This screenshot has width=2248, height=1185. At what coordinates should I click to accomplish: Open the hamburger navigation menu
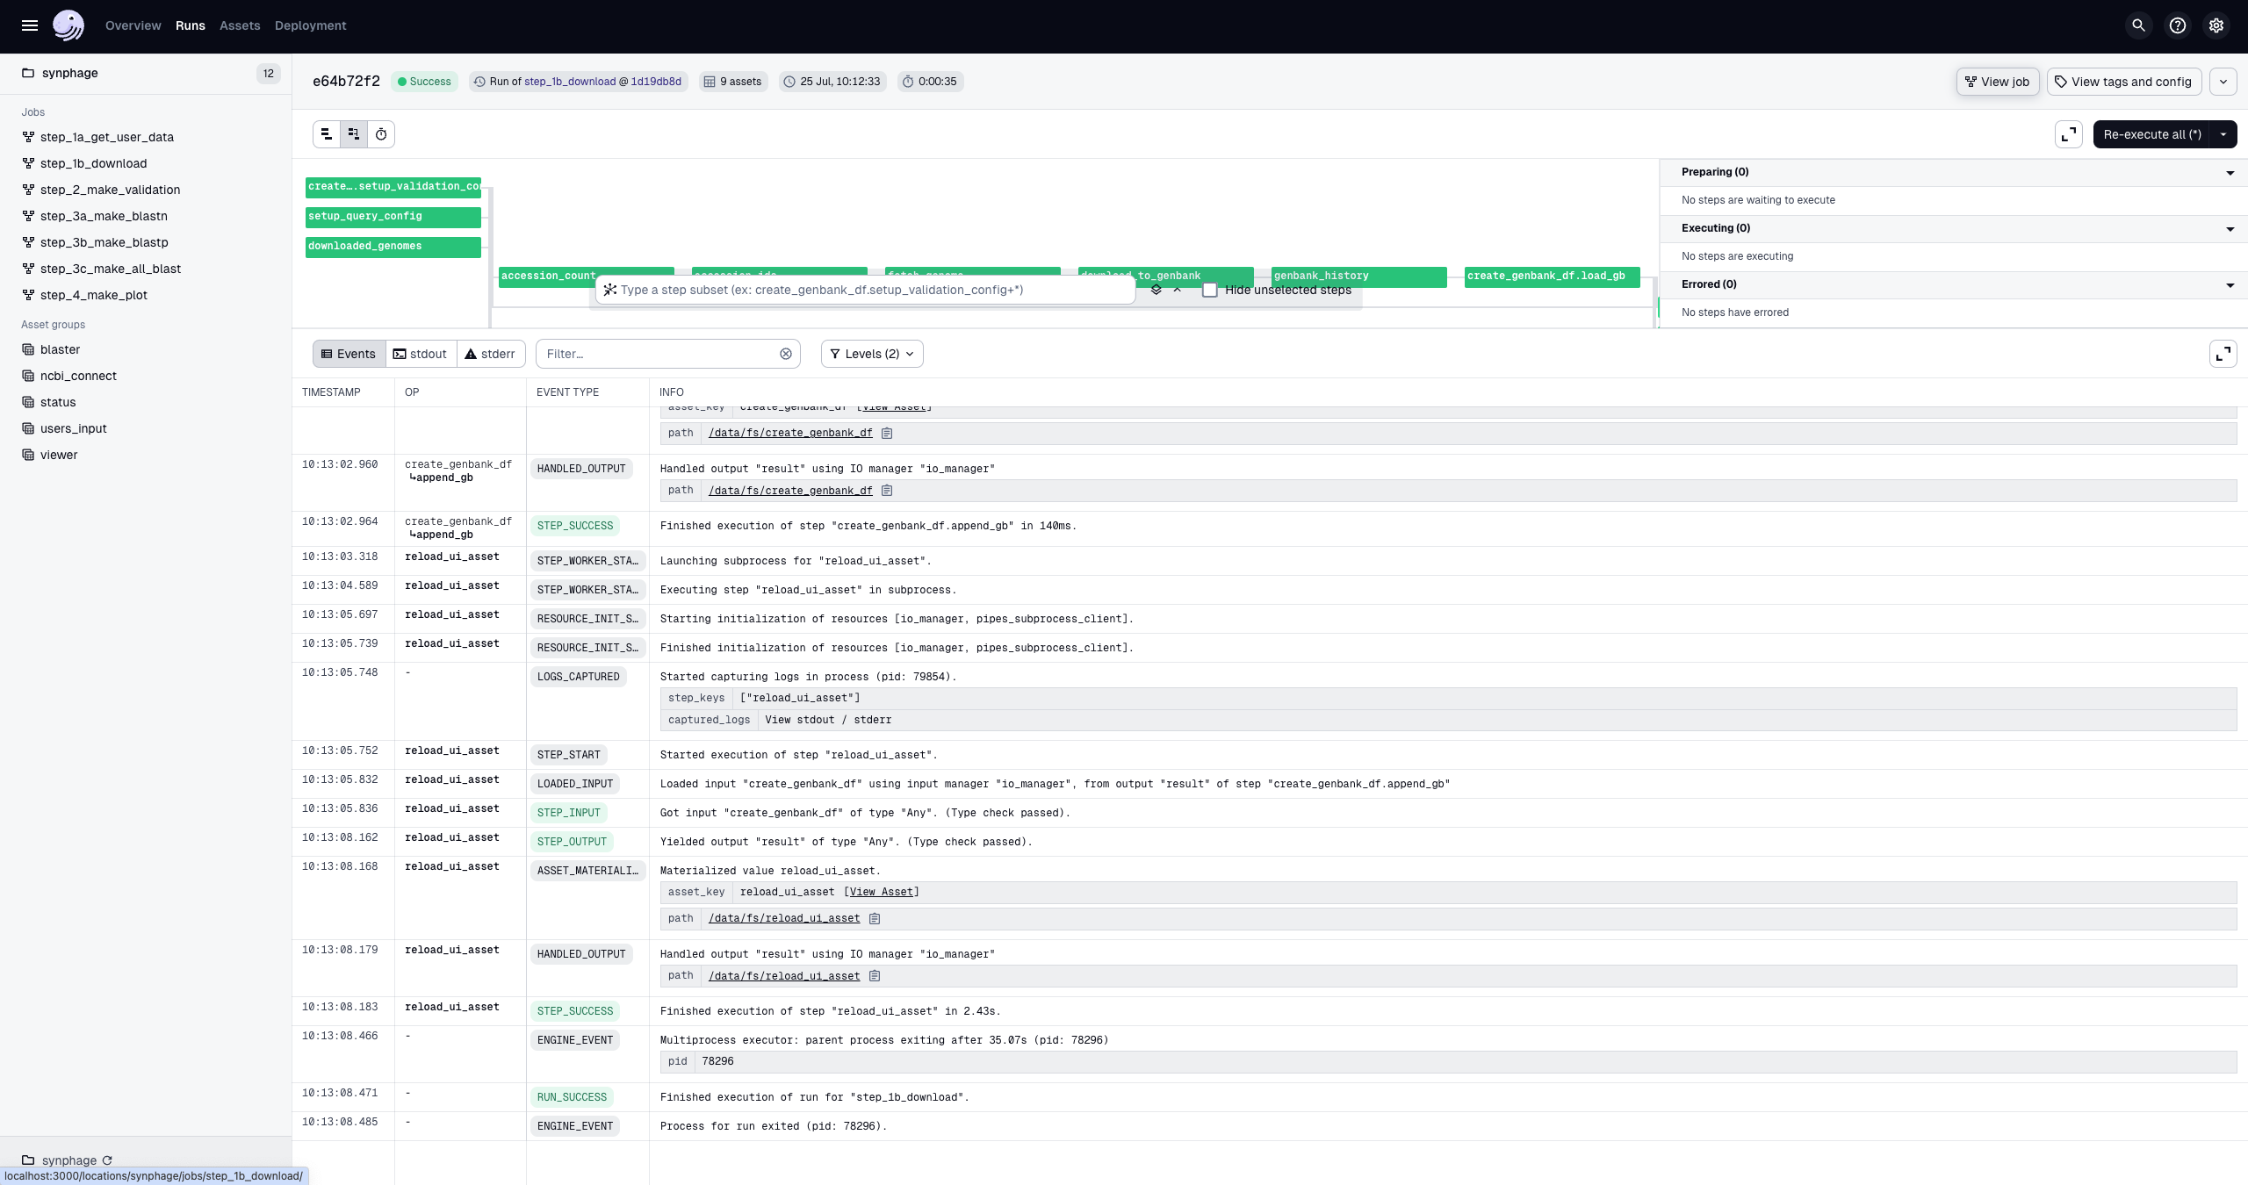pos(29,25)
